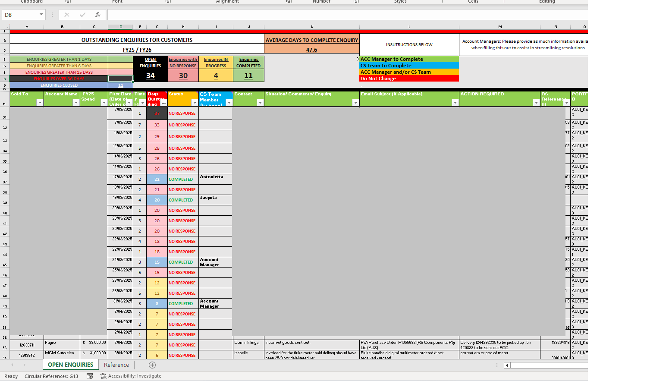Click Circular References: G13 in status bar
This screenshot has width=647, height=381.
(51, 376)
